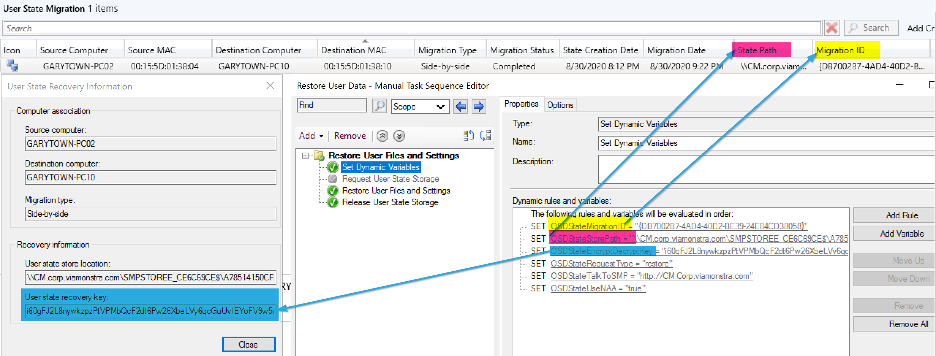The width and height of the screenshot is (936, 356).
Task: Select the GARYTOWN-PC02 migration row icon
Action: [x=13, y=66]
